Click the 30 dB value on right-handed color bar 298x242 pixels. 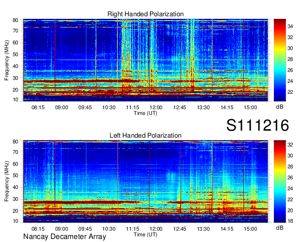coord(290,48)
